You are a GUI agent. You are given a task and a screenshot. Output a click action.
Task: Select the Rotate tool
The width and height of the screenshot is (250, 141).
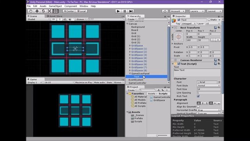(x=43, y=11)
